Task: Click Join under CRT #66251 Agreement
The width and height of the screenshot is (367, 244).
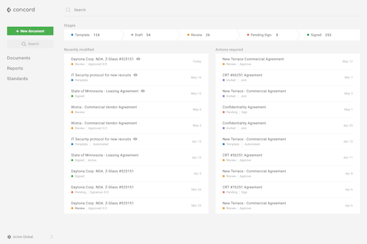Action: click(243, 80)
